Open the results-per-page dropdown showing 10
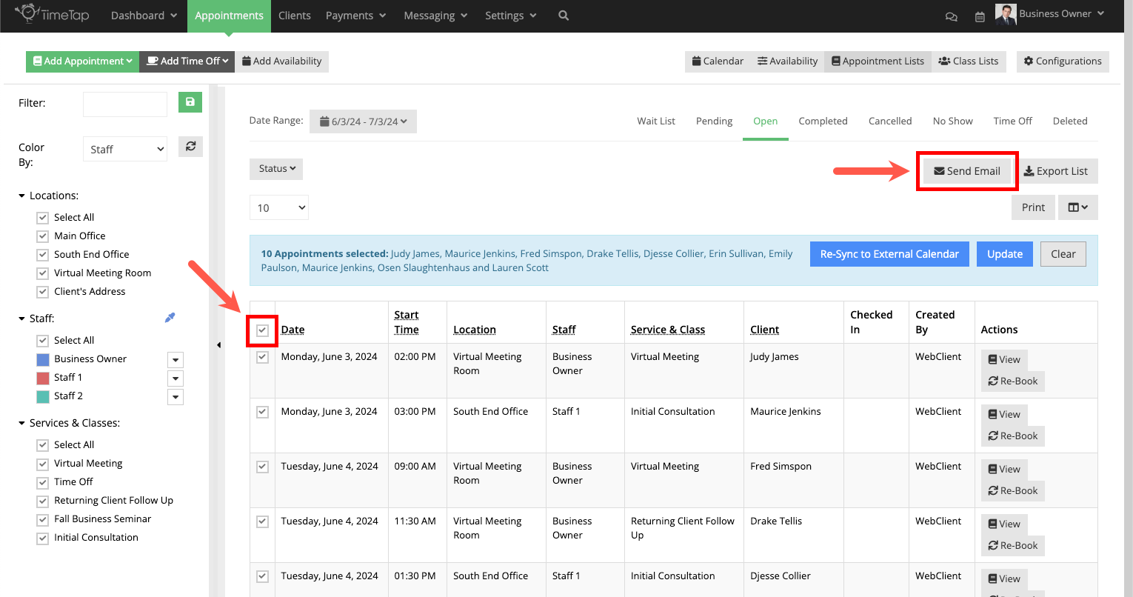This screenshot has width=1133, height=597. (278, 207)
